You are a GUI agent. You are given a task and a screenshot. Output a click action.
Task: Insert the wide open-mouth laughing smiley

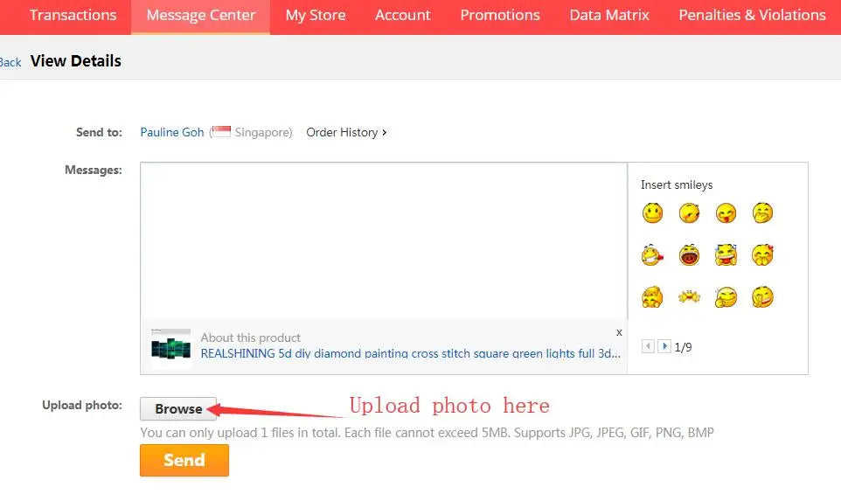coord(689,255)
